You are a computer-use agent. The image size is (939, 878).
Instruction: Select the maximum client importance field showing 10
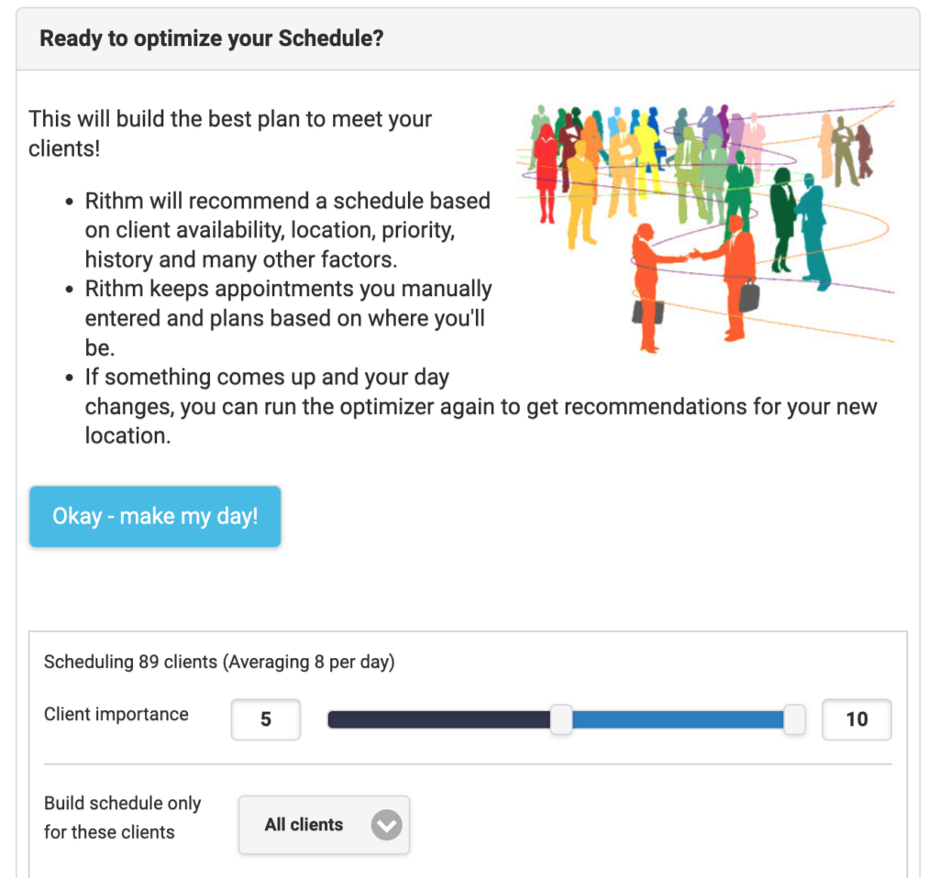pos(856,719)
